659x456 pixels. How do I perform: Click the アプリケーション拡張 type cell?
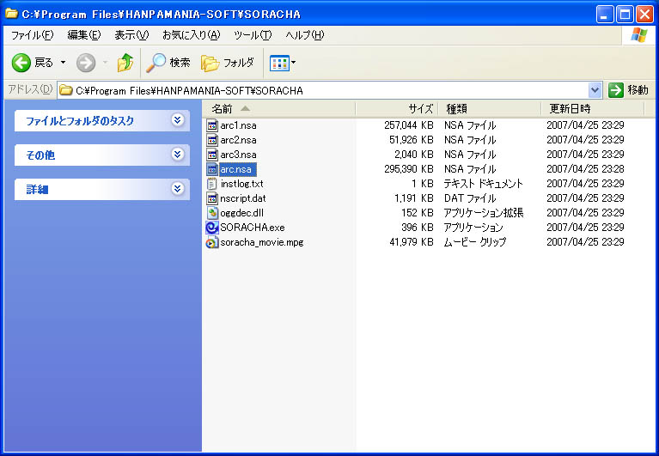tap(484, 213)
